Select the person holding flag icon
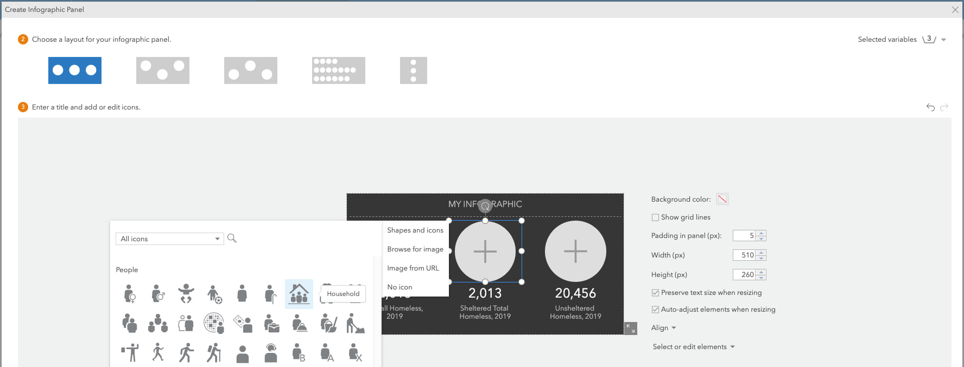 (x=130, y=352)
